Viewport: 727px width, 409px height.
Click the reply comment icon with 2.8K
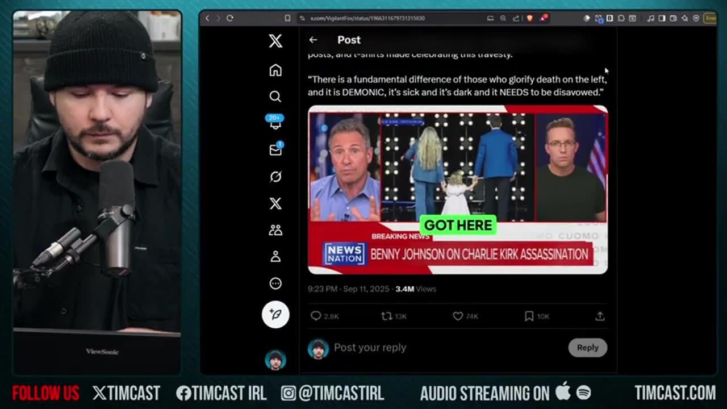[324, 316]
